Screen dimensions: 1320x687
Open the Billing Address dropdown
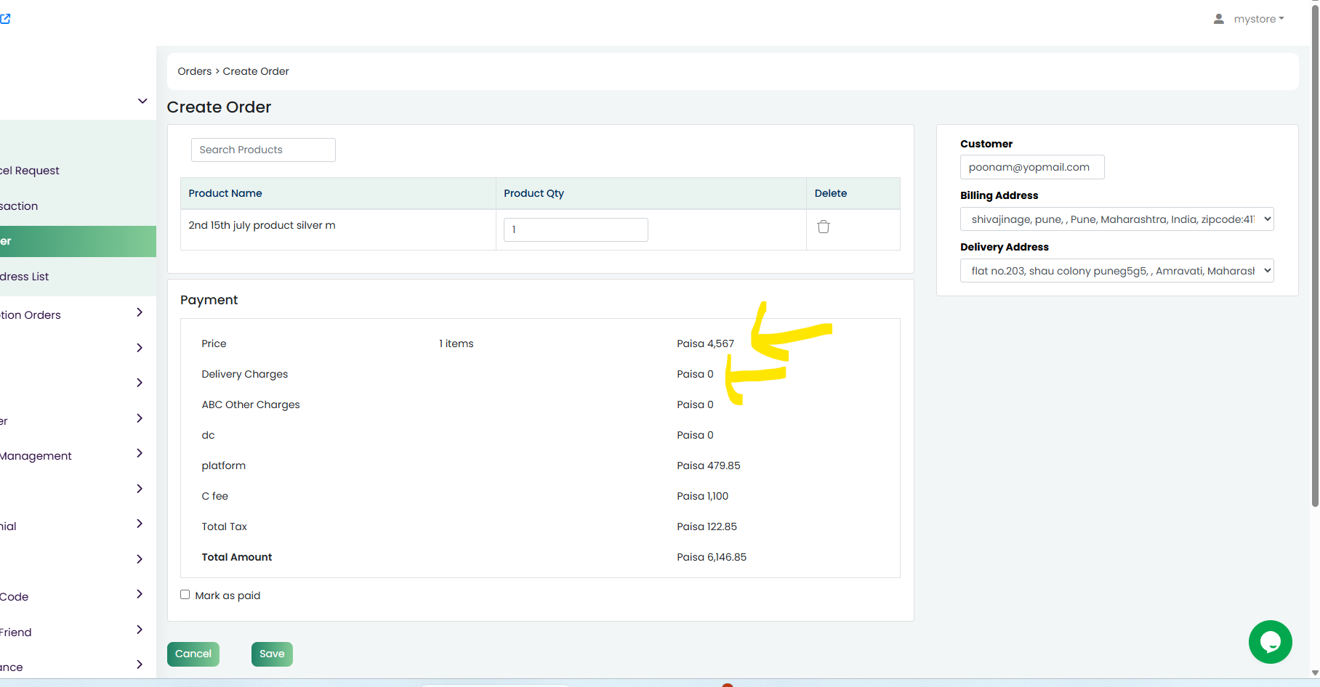click(1116, 219)
